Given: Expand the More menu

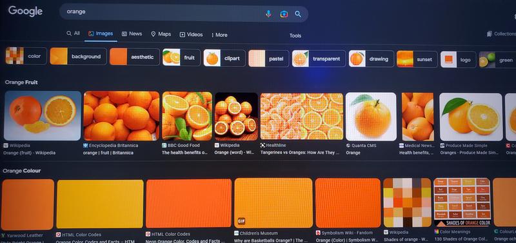Looking at the screenshot, I should (219, 35).
